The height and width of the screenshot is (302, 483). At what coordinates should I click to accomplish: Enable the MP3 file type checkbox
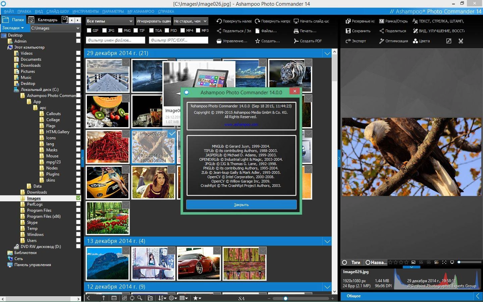tap(198, 31)
